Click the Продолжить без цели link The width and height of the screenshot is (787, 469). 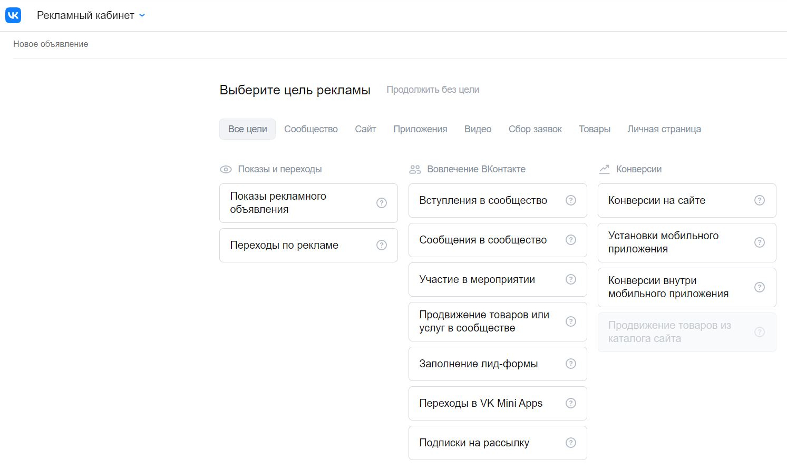point(433,90)
